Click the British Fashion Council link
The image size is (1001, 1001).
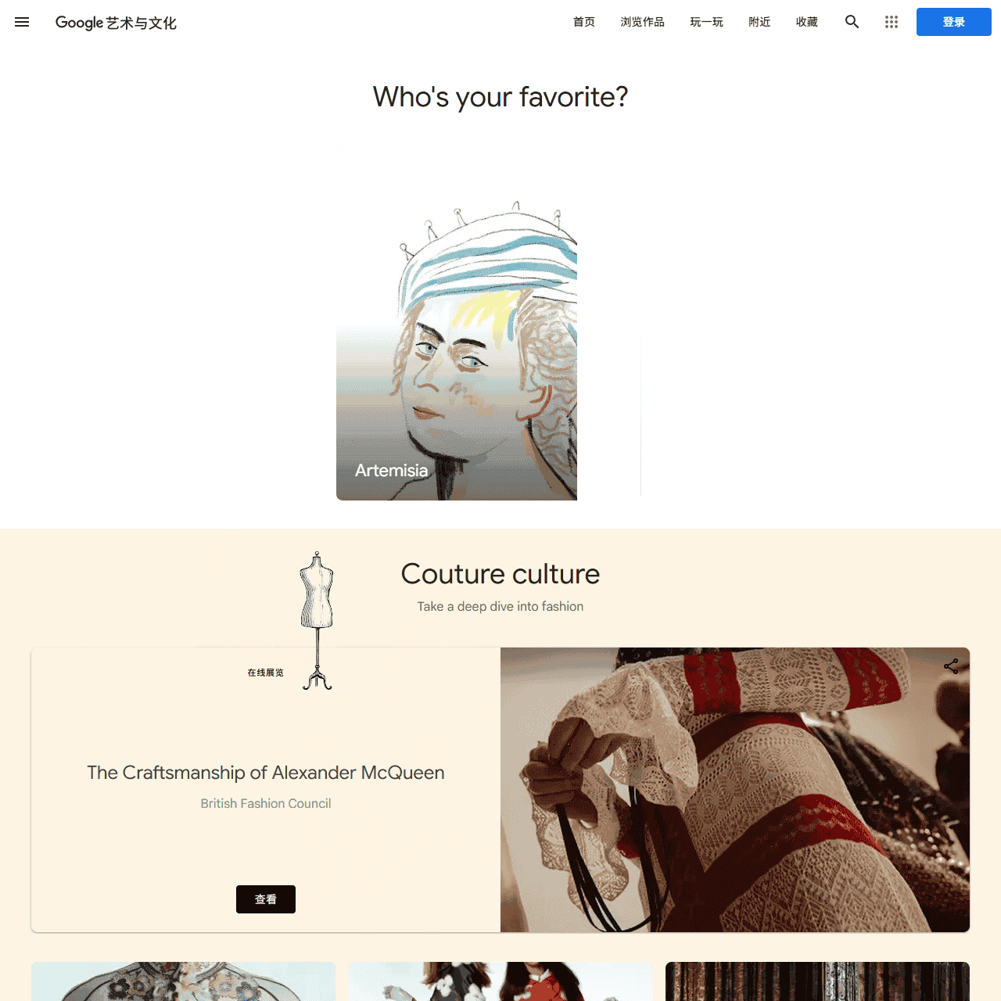[266, 803]
